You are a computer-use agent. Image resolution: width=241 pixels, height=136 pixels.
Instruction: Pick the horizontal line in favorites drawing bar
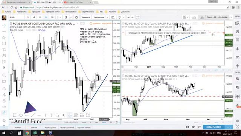tap(39, 115)
